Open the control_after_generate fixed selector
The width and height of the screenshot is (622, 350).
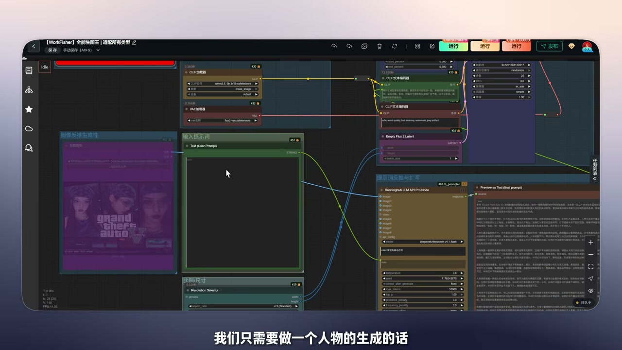(423, 284)
